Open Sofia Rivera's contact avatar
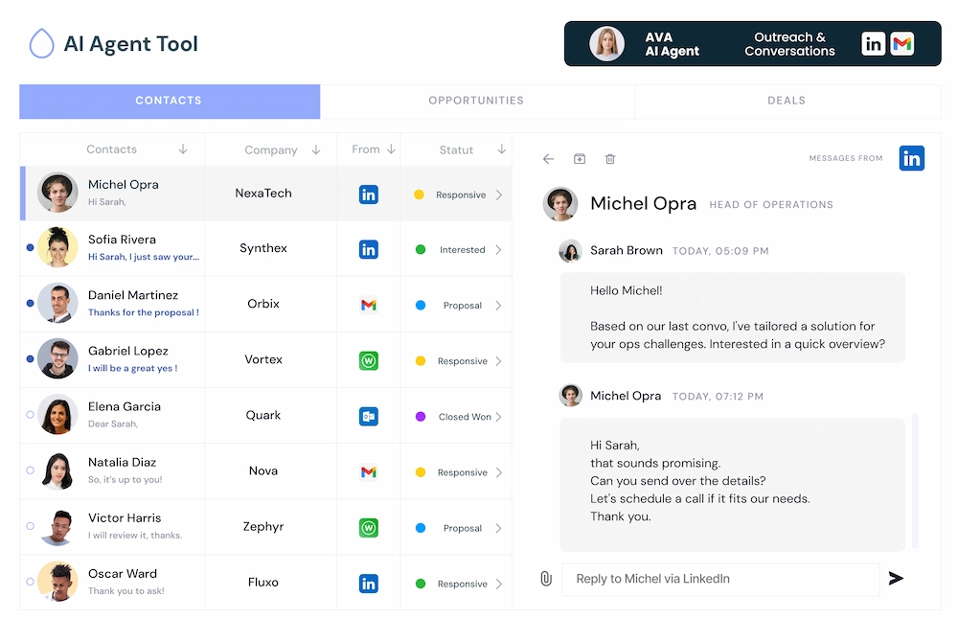Viewport: 958px width, 642px height. (x=57, y=247)
